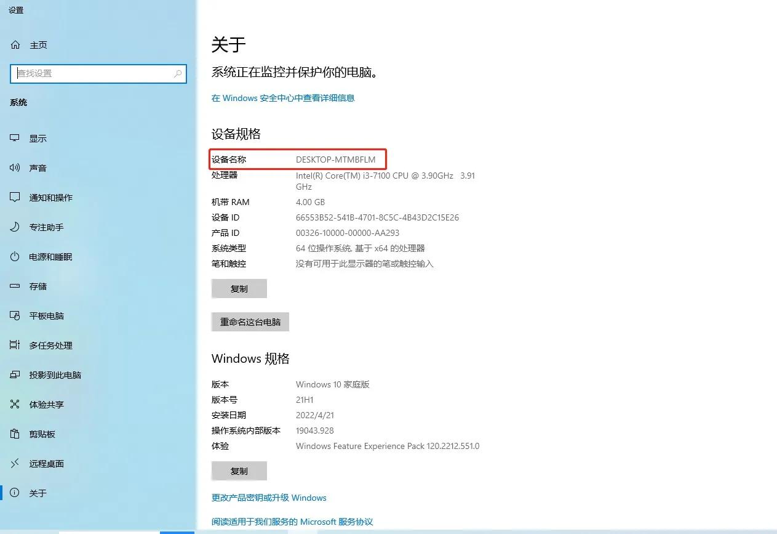Click the Find a setting (查找设置) search box
The height and width of the screenshot is (534, 777).
(92, 73)
